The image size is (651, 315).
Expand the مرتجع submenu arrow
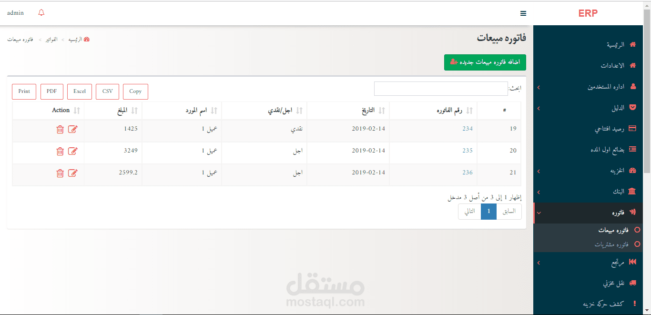[x=539, y=263]
